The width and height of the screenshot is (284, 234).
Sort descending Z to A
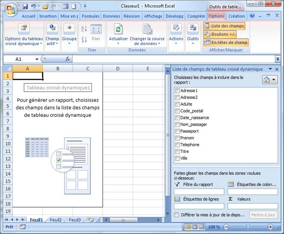click(84, 40)
